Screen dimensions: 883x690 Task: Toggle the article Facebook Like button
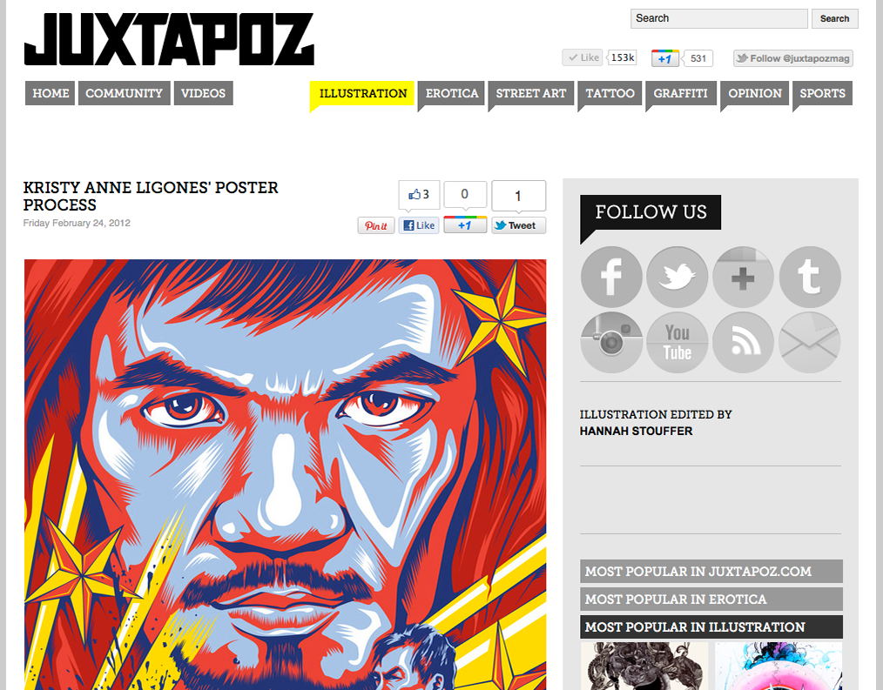point(419,225)
